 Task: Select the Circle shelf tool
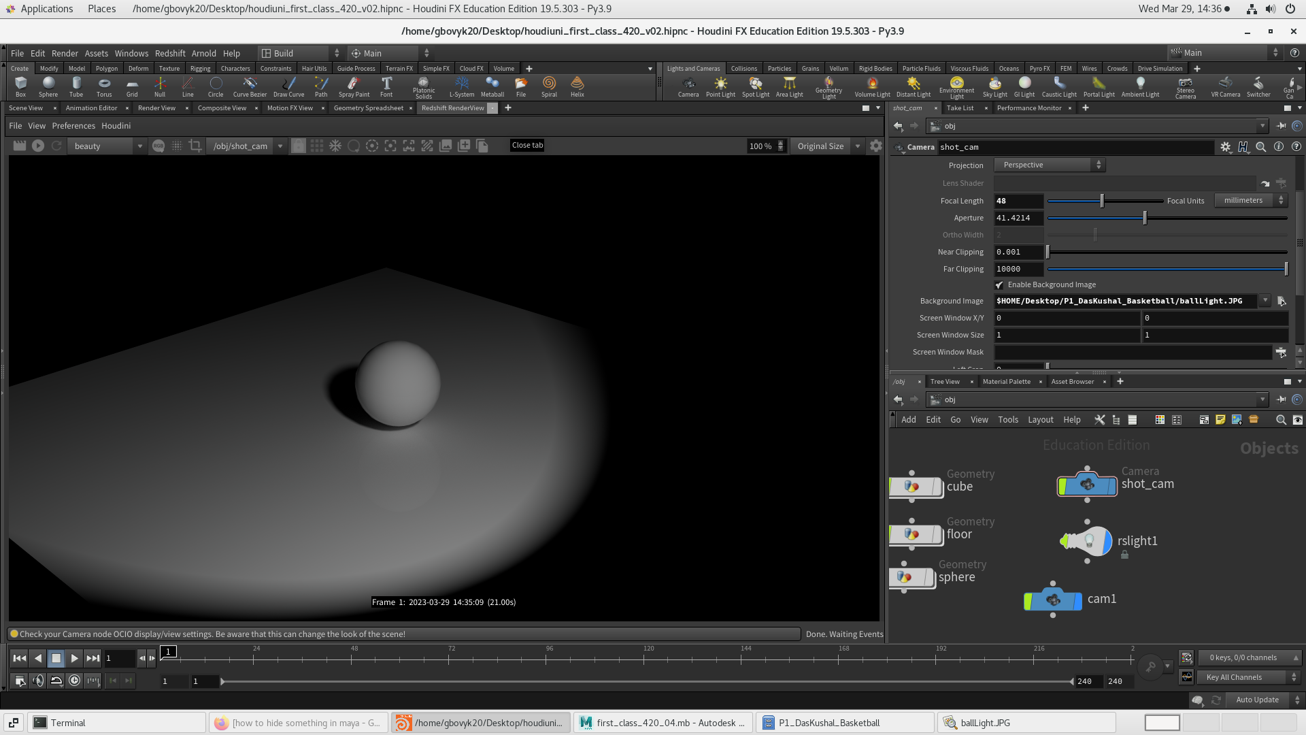click(x=216, y=86)
